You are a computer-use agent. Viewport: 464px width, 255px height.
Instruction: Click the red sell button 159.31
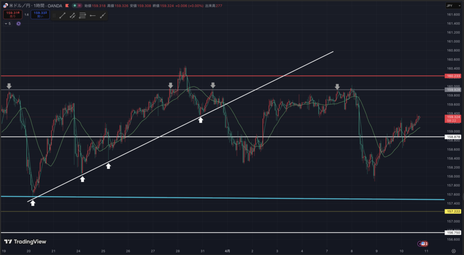coord(11,14)
